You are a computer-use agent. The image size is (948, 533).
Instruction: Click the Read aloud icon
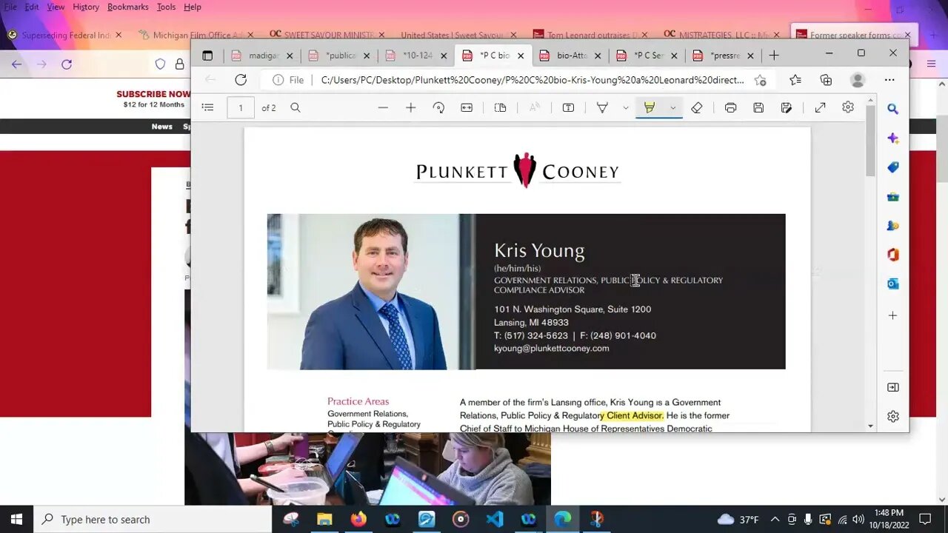(535, 107)
